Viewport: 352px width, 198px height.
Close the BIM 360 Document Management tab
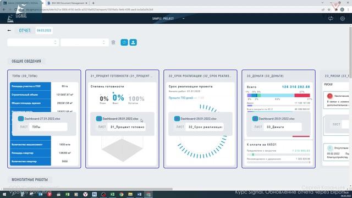(x=86, y=3)
